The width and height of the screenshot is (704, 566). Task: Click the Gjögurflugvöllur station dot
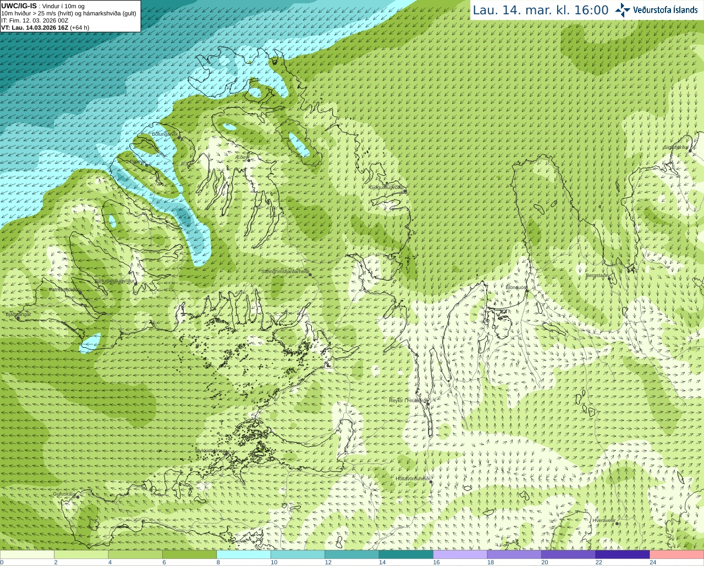pos(405,191)
